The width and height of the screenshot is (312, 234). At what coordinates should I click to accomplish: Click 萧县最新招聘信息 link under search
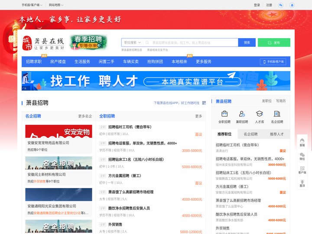[132, 50]
